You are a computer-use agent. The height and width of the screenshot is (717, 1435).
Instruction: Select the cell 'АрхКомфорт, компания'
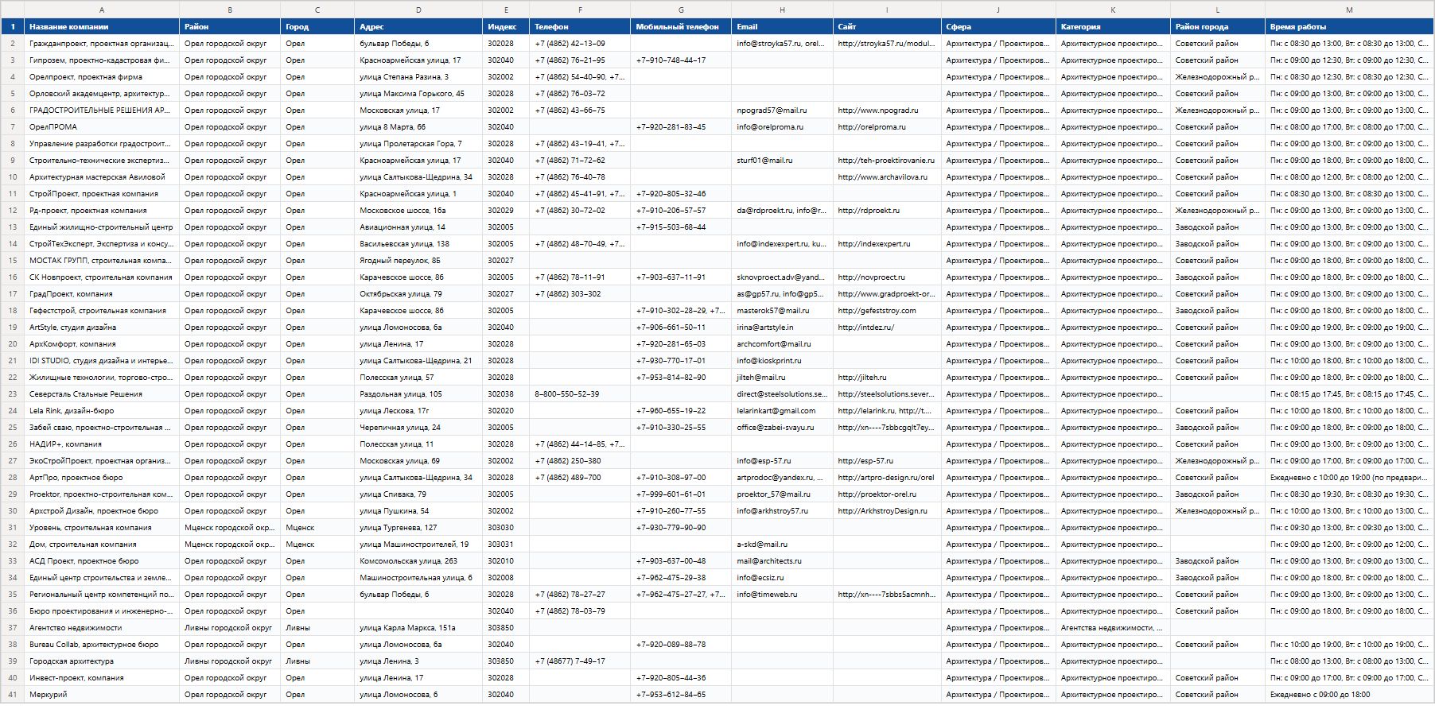pos(102,344)
